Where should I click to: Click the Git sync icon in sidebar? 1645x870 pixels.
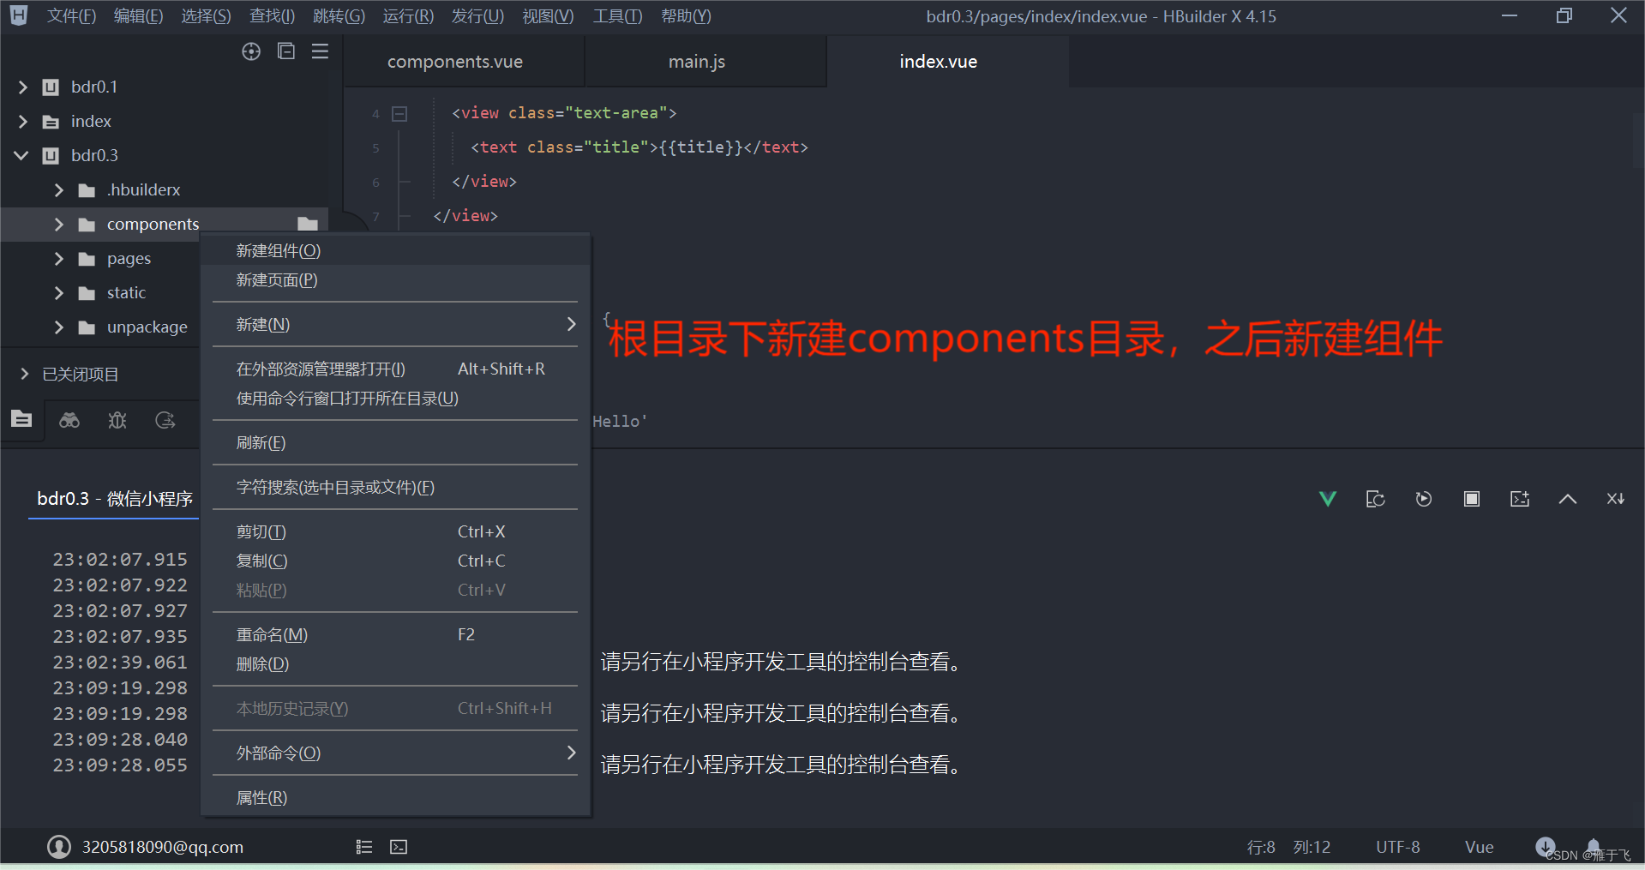click(x=165, y=420)
